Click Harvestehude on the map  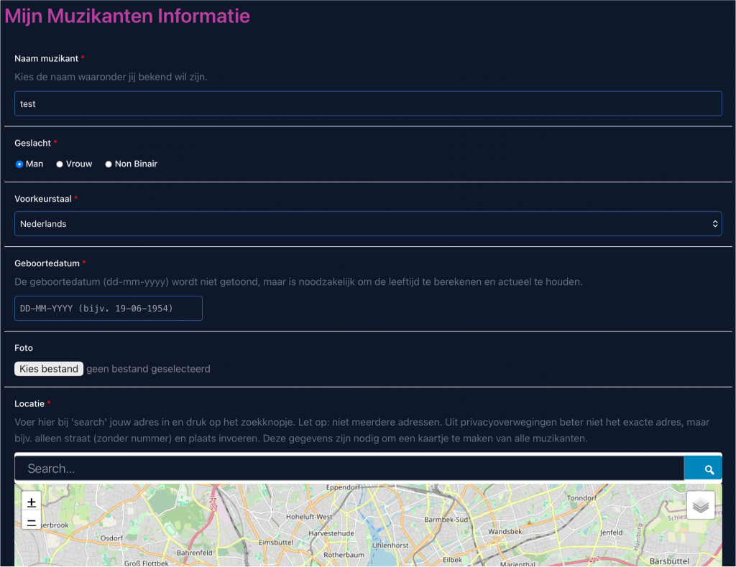(x=331, y=534)
